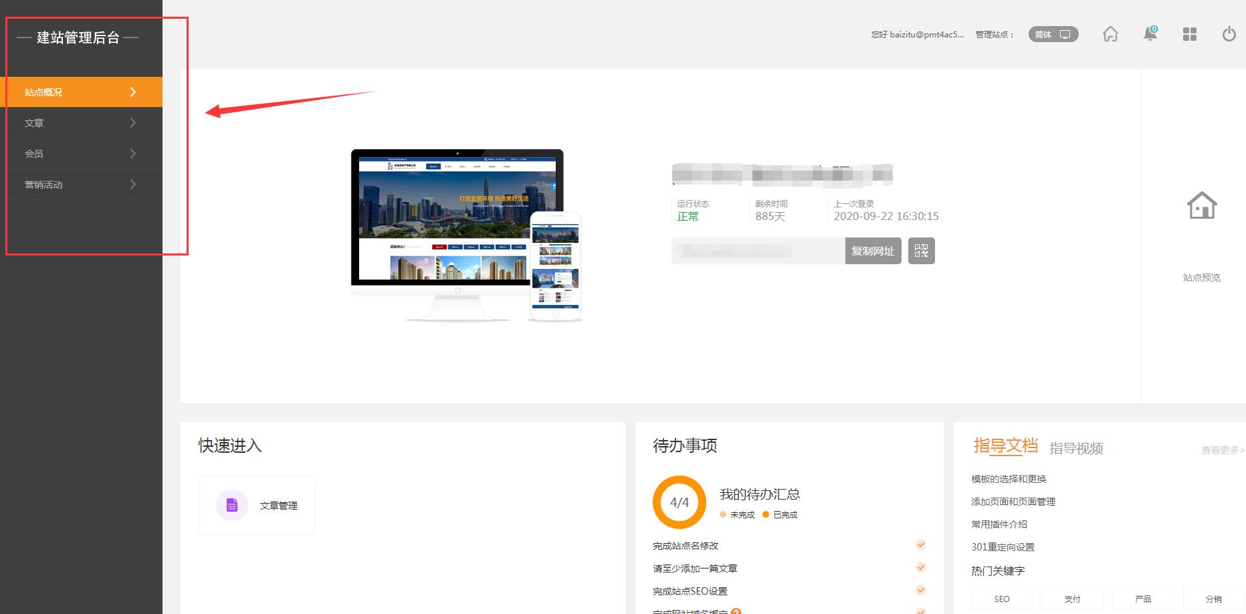Click the checkmark for 完成站点名修改
This screenshot has height=614, width=1246.
click(x=921, y=545)
